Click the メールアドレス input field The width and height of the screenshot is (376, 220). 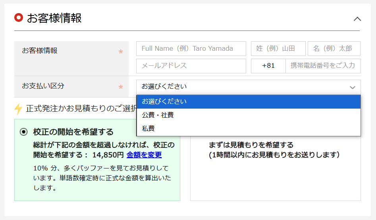tap(191, 66)
